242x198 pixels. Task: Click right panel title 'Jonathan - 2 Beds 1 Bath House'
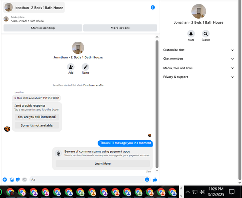198,23
